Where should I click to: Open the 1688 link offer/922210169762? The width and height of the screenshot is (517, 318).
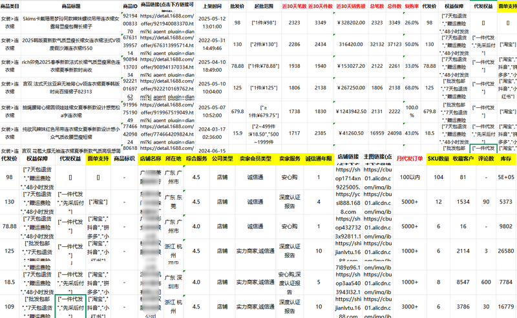pos(167,89)
